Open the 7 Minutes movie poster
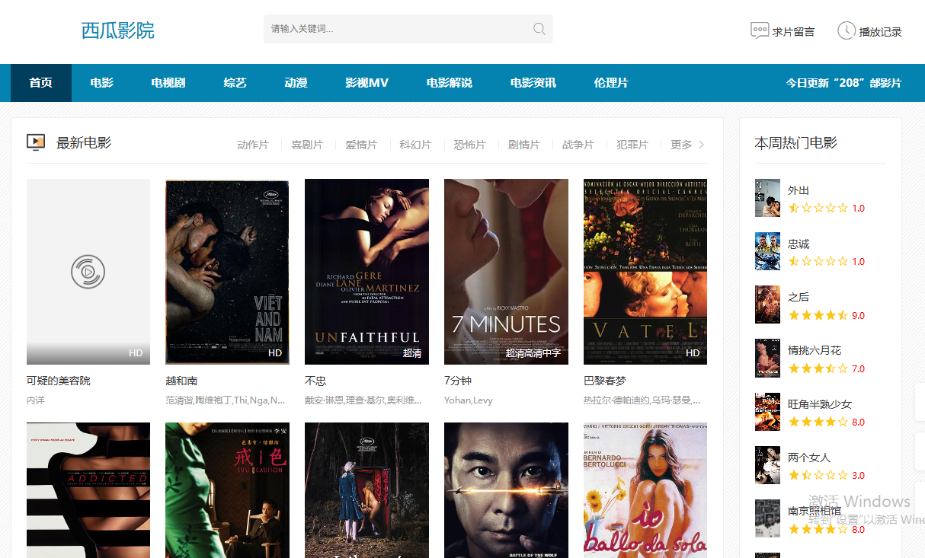Viewport: 925px width, 558px height. (506, 271)
